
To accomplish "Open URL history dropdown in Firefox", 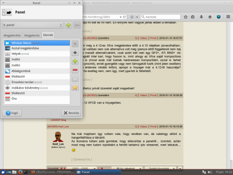I will point(121,17).
